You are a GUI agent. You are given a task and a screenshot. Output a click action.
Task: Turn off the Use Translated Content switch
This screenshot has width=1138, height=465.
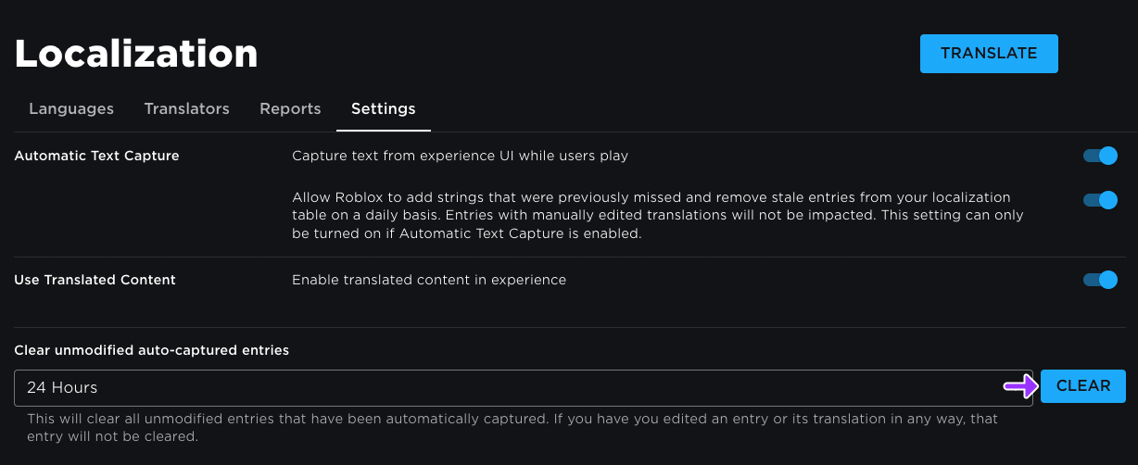pyautogui.click(x=1100, y=280)
